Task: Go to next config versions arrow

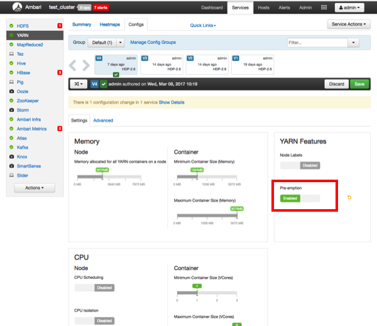Action: (86, 65)
